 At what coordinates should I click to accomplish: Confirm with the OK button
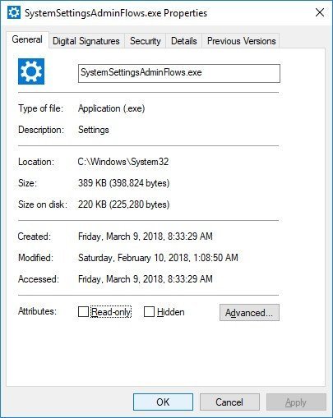pos(163,402)
